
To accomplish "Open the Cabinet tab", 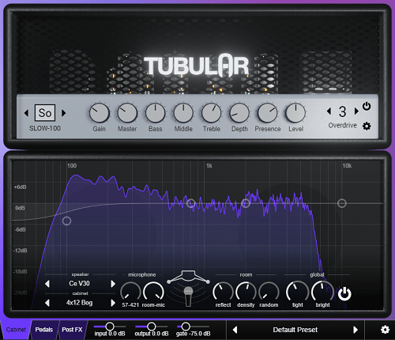I will point(16,330).
